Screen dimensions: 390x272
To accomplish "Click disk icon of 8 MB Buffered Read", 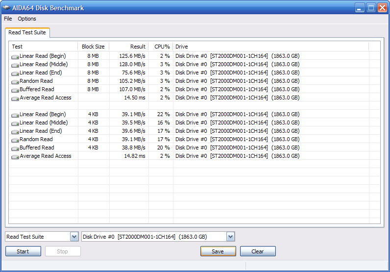I will pyautogui.click(x=15, y=90).
